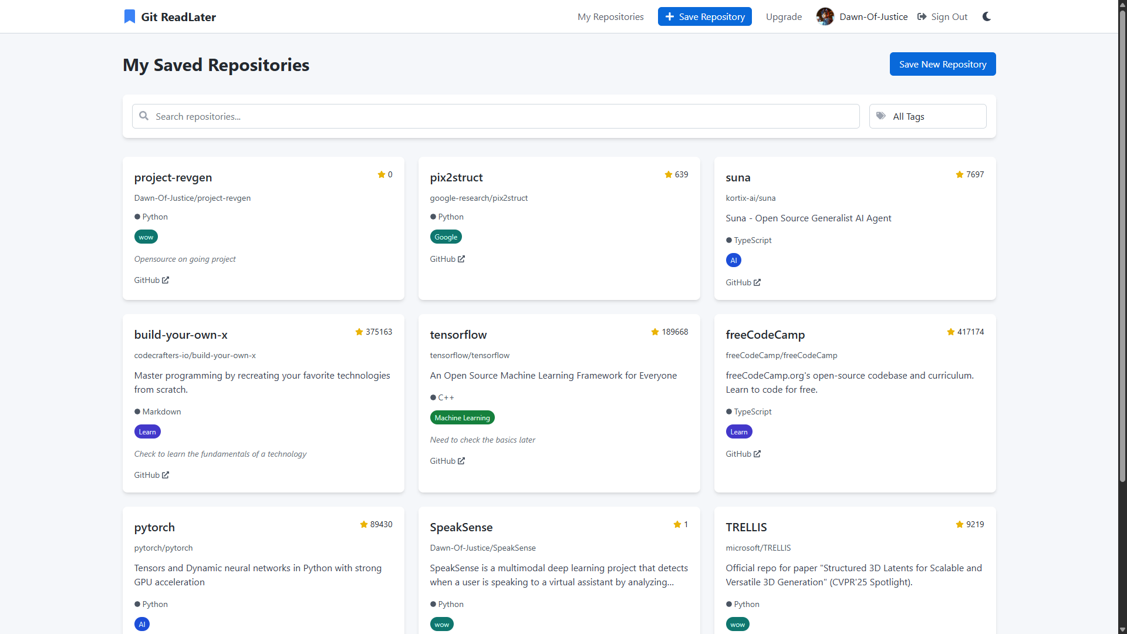
Task: Click star icon on pix2struct card
Action: [x=669, y=174]
